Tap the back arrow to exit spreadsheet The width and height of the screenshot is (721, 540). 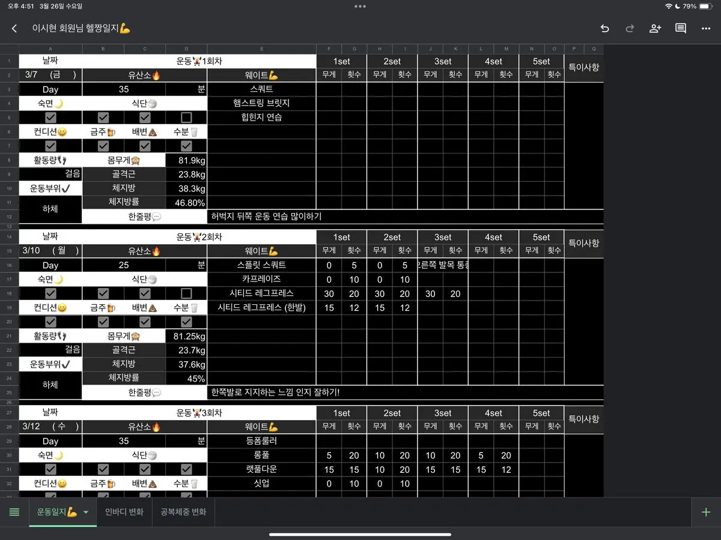click(x=14, y=28)
